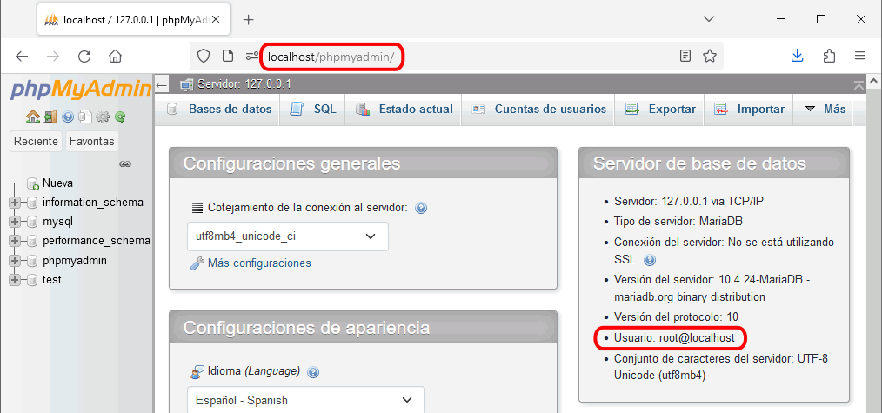Screen dimensions: 882x413
Task: Reload the browser page
Action: click(84, 56)
